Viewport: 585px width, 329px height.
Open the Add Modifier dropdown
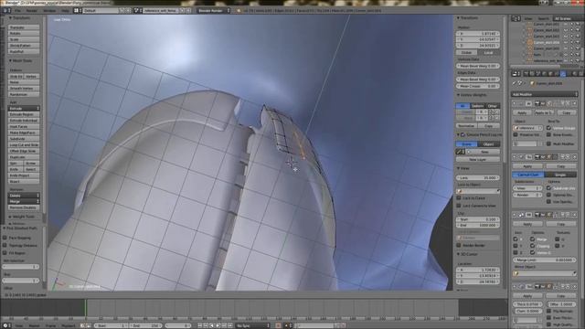coord(545,94)
